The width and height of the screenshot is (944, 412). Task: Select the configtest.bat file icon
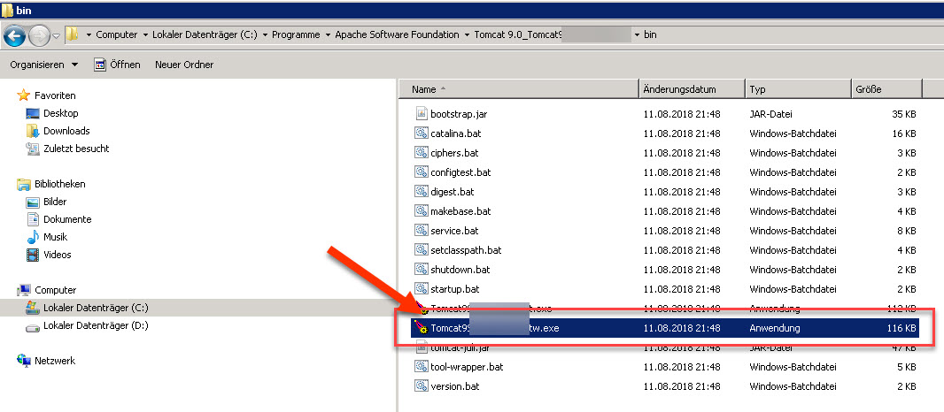(x=421, y=172)
